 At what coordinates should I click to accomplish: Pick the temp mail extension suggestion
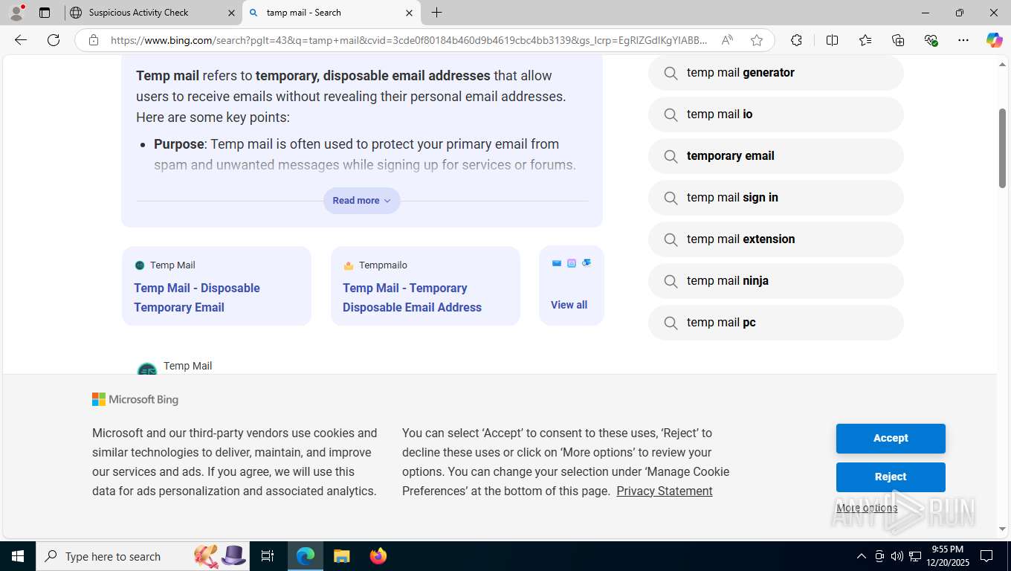pyautogui.click(x=776, y=239)
